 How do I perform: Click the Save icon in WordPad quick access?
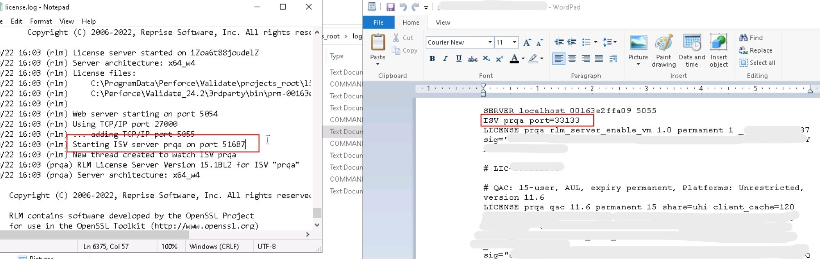click(x=390, y=7)
